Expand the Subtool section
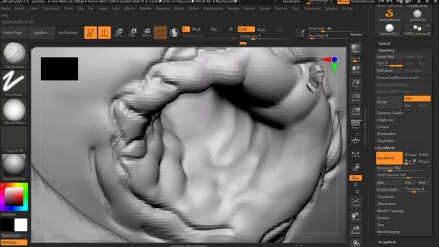Screen dimensions: 439x247 384,43
